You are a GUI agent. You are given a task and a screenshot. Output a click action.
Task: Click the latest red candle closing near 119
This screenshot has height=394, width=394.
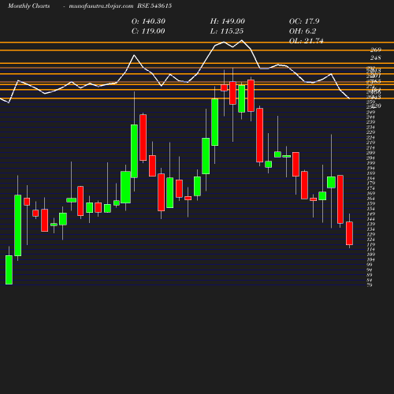coord(349,233)
